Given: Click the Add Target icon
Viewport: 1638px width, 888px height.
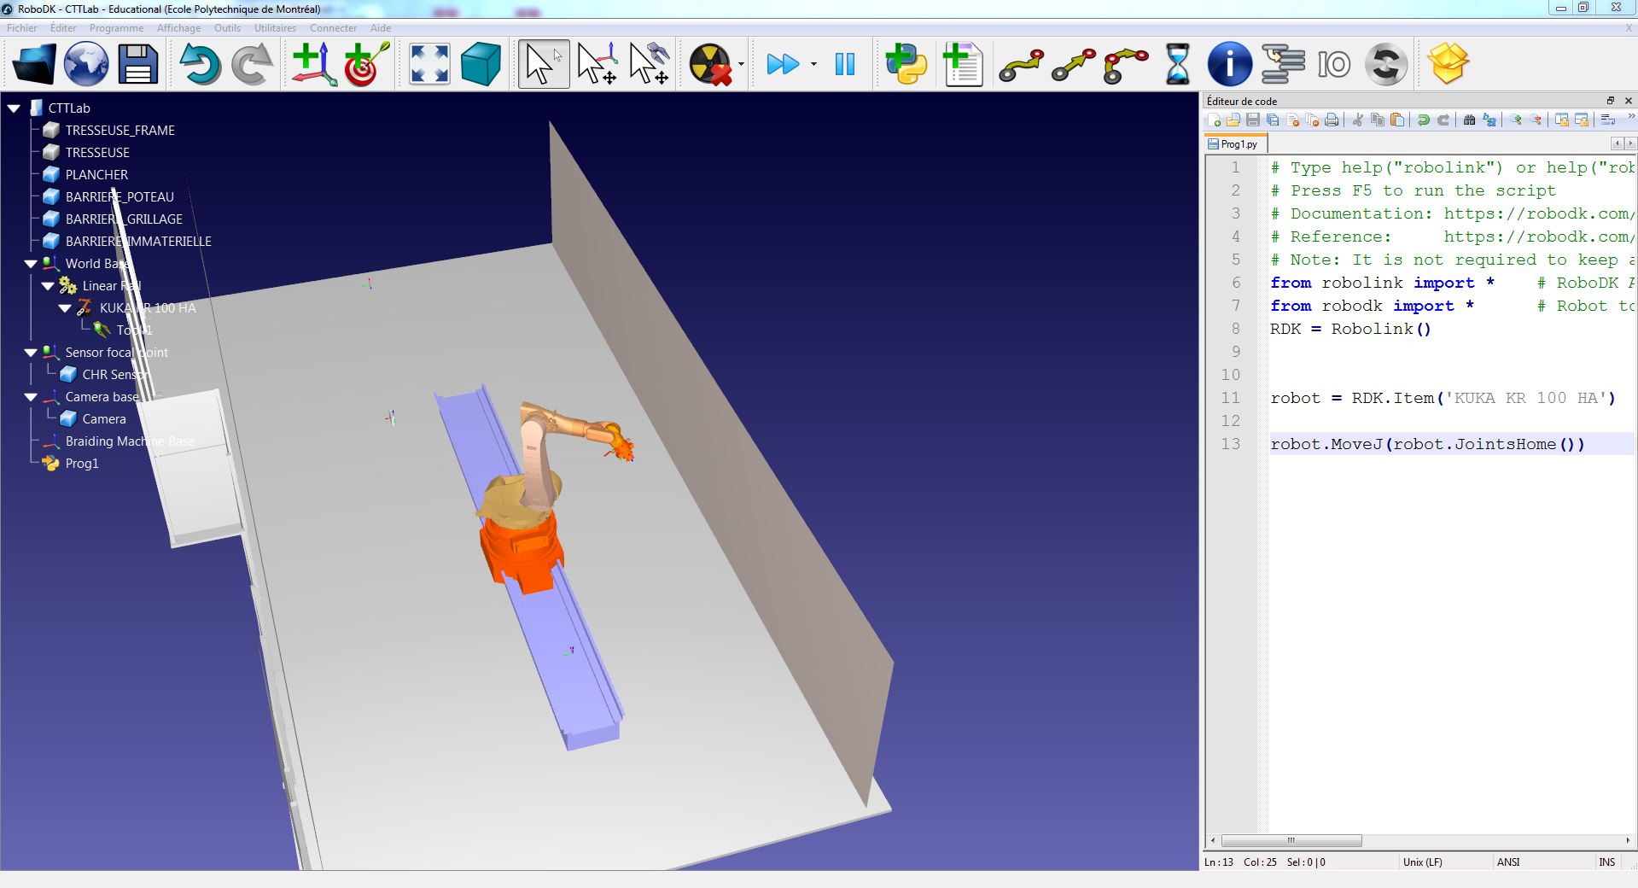Looking at the screenshot, I should (366, 64).
